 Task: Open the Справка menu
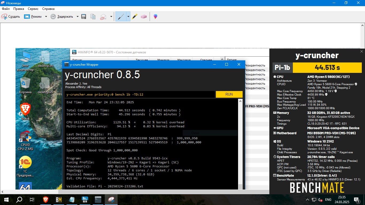point(48,9)
